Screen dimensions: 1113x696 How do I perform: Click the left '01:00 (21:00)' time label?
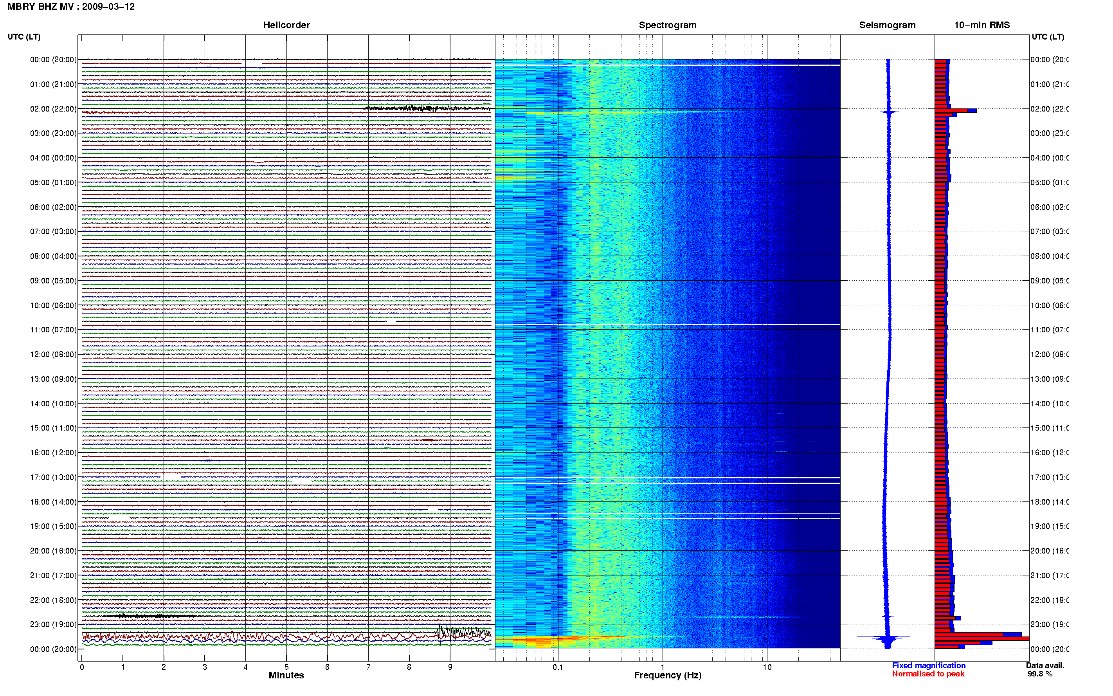53,84
